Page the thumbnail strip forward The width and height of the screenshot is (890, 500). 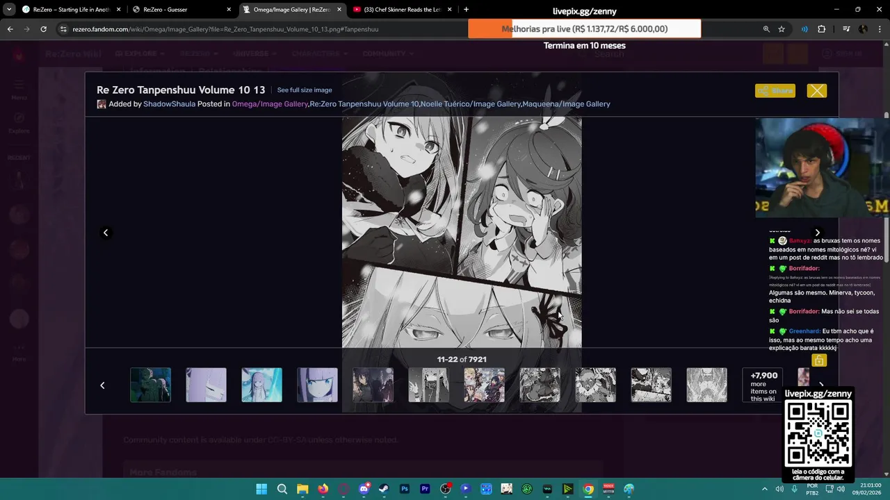[821, 385]
